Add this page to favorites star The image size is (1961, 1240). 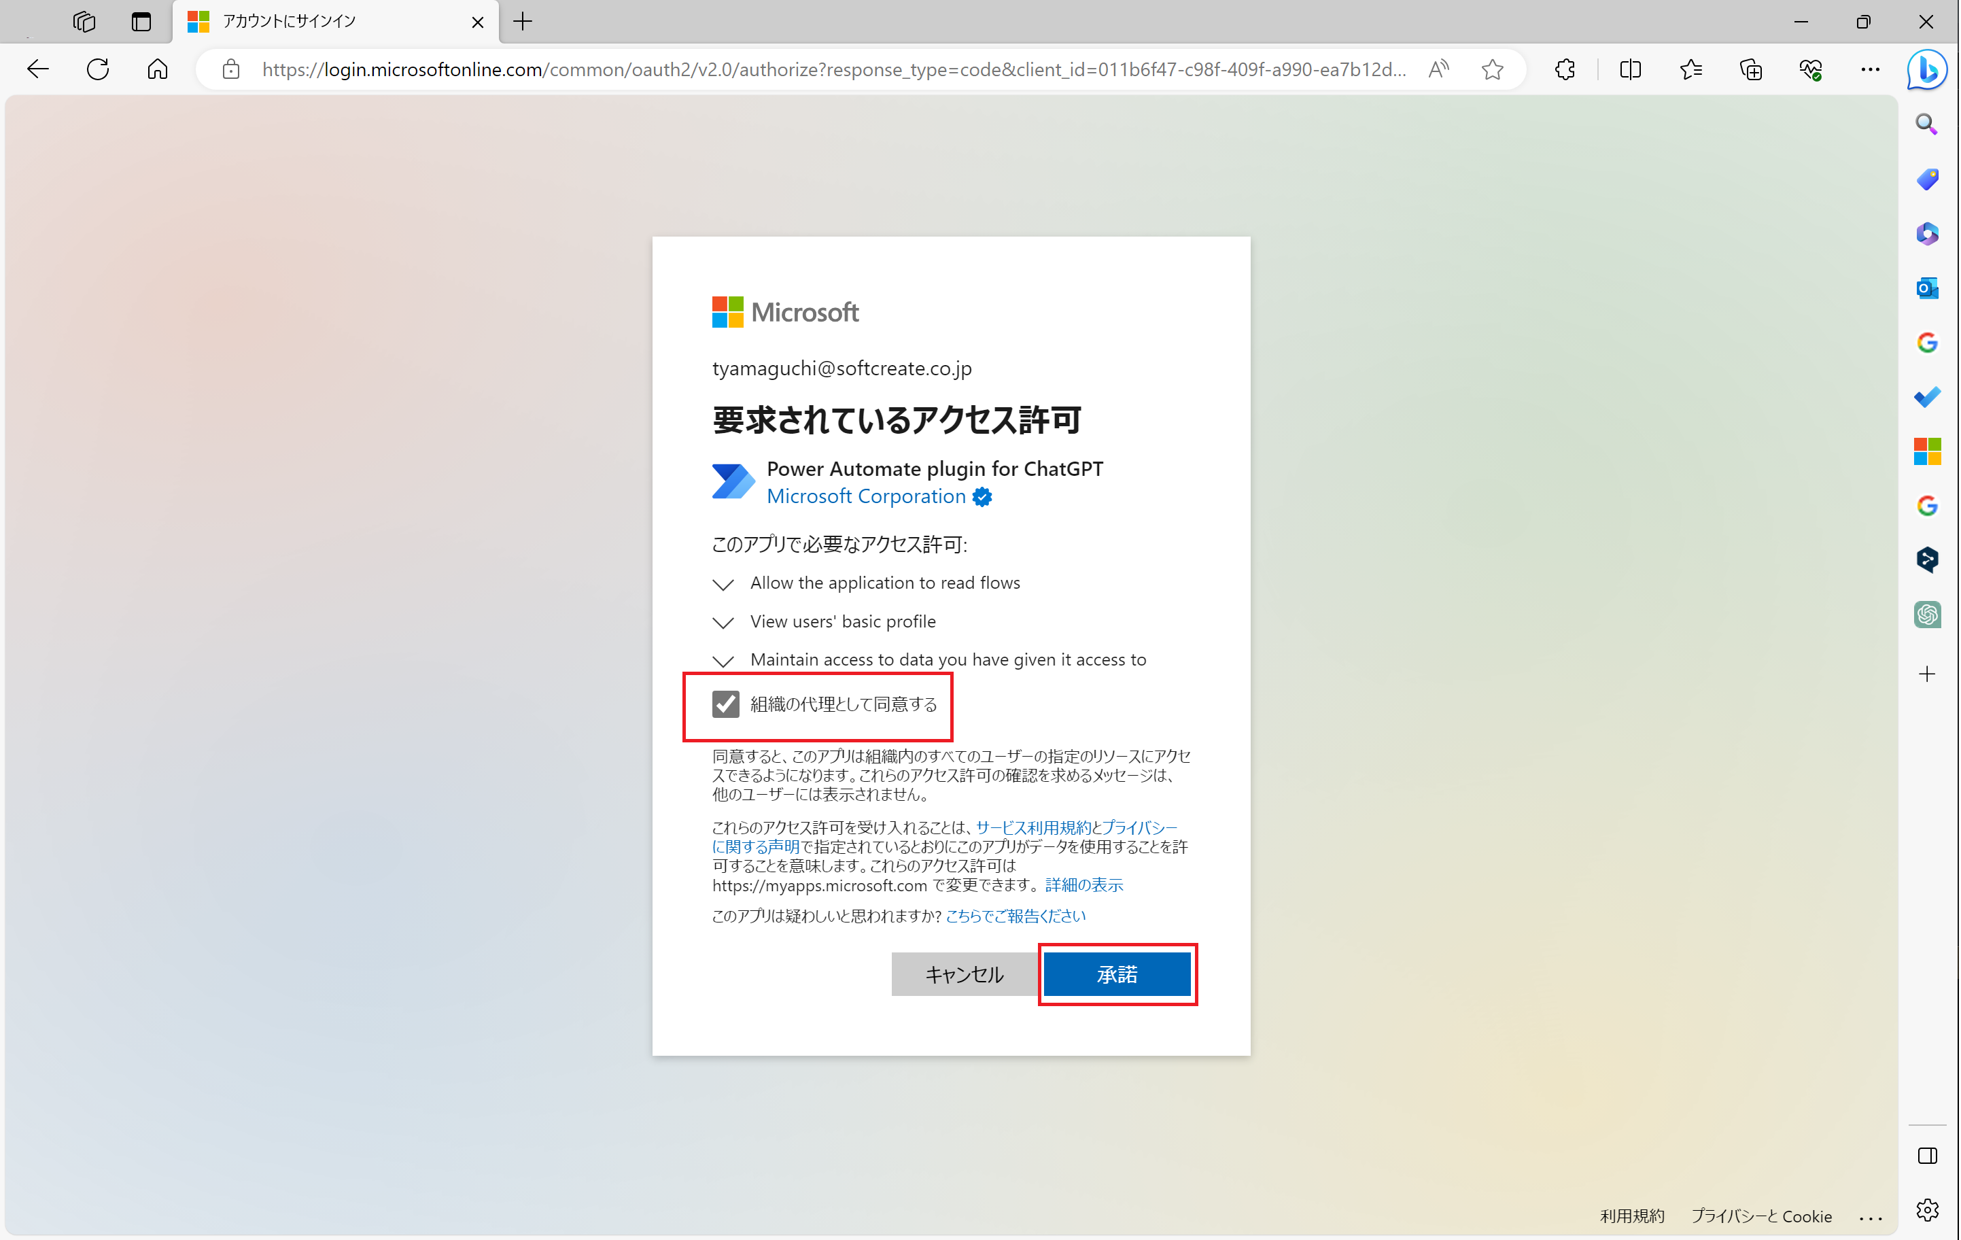[1493, 69]
